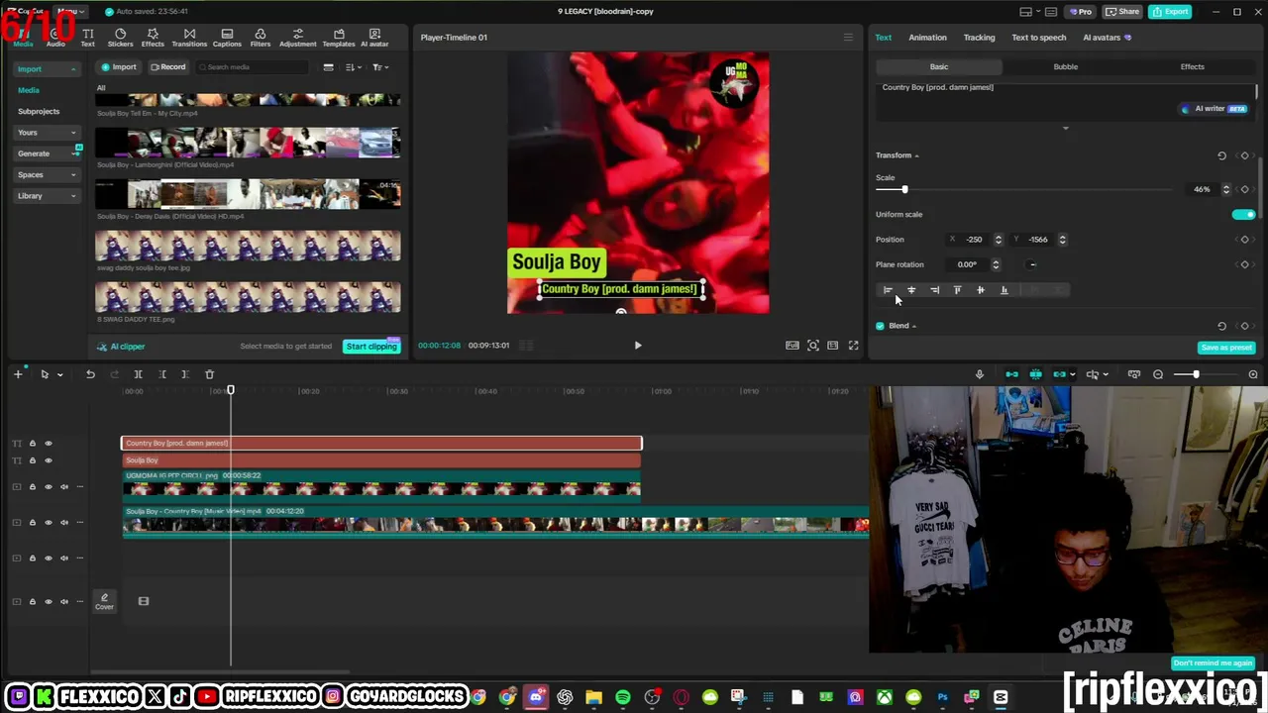1268x713 pixels.
Task: Align text to the right edge
Action: coord(934,290)
